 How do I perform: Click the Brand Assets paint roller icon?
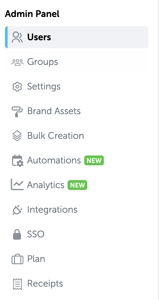coord(17,112)
